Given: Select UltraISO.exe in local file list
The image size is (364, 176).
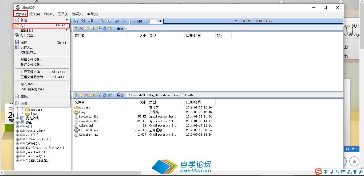Looking at the screenshot, I should coord(88,130).
